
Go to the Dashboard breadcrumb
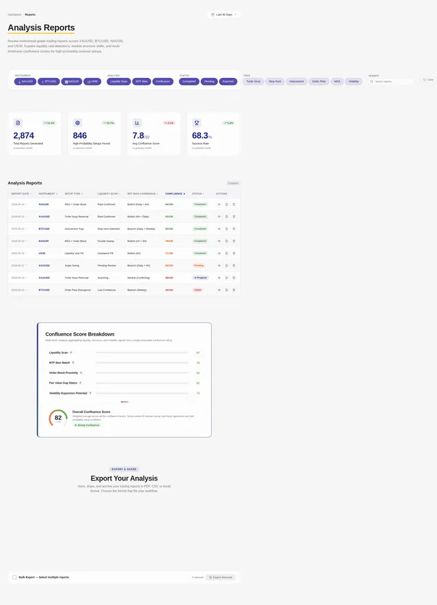pos(14,14)
